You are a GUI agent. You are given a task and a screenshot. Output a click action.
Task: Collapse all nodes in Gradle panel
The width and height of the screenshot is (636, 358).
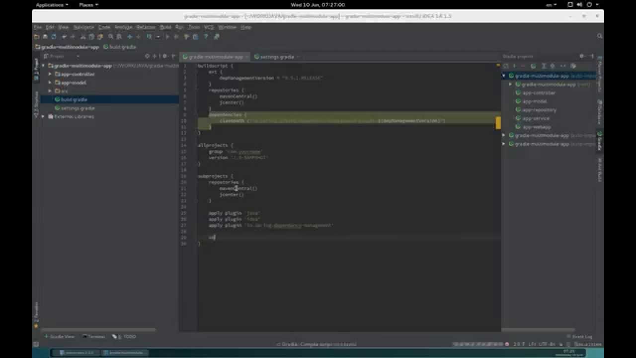(552, 66)
